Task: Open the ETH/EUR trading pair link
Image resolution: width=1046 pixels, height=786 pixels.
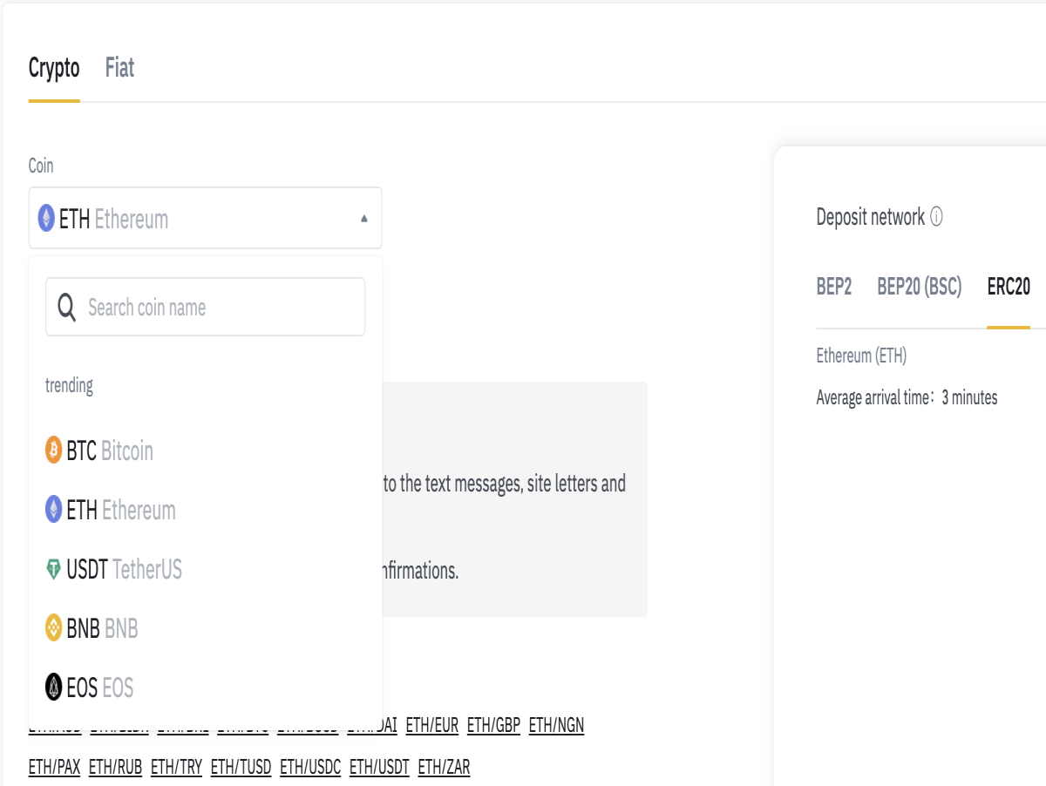Action: click(x=432, y=725)
